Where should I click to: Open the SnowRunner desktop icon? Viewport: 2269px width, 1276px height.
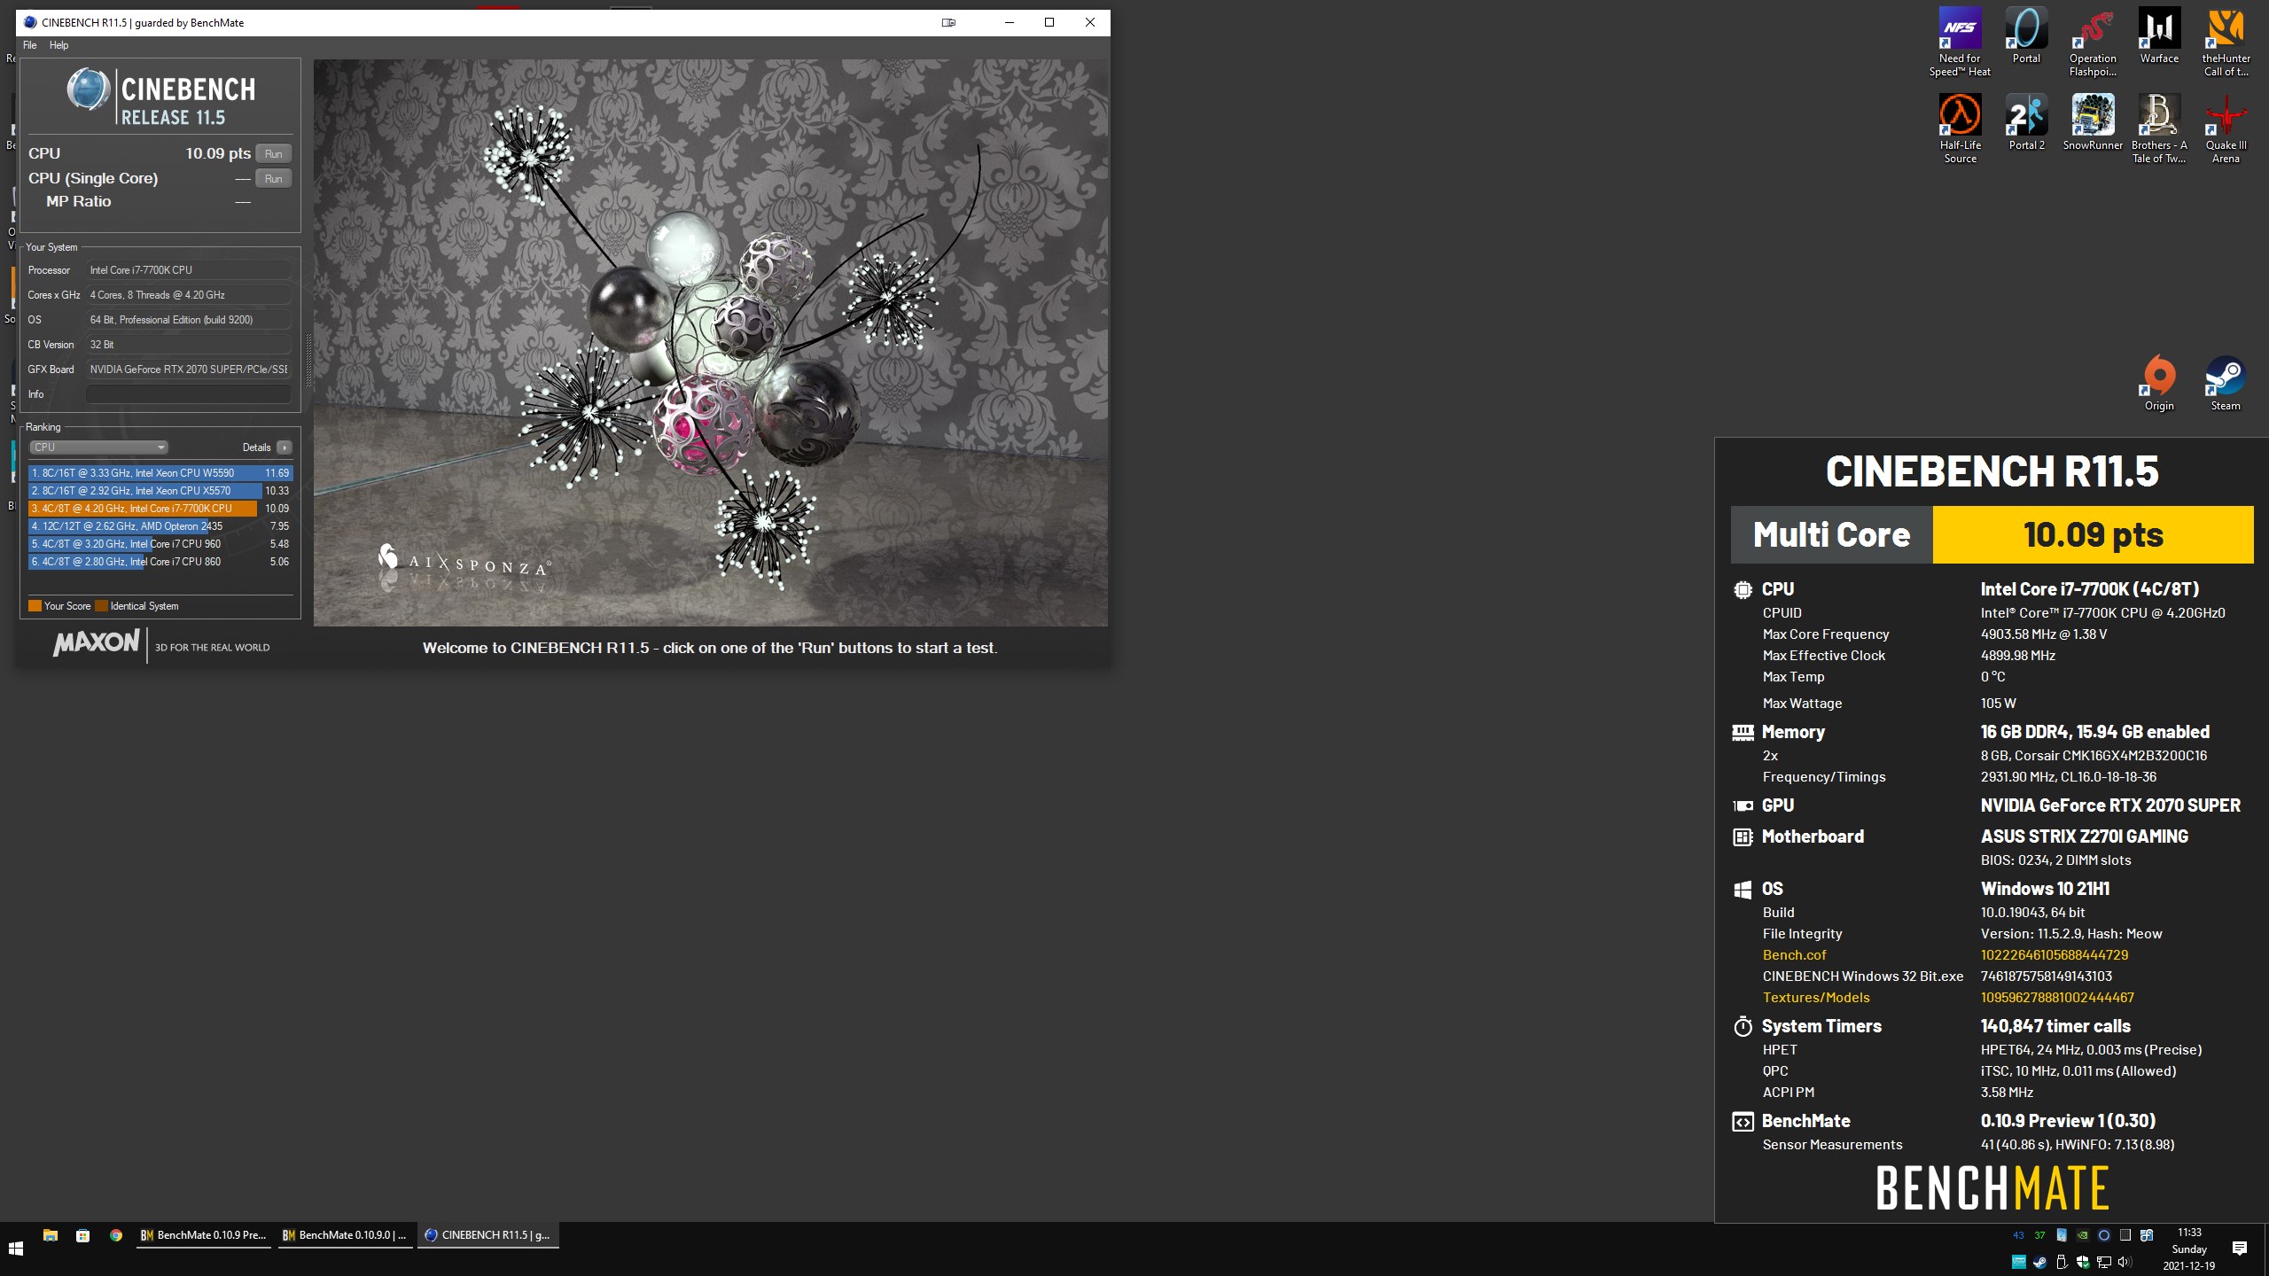pos(2093,122)
